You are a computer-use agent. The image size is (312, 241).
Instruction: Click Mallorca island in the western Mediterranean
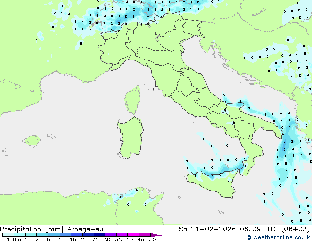(x=31, y=141)
